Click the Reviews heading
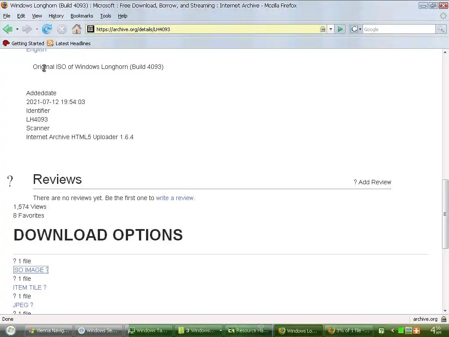This screenshot has width=449, height=337. [57, 179]
